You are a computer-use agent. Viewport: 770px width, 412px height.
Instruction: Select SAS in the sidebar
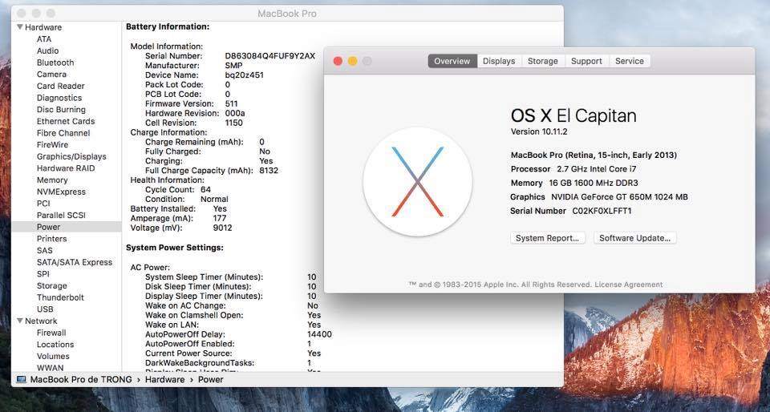(44, 251)
